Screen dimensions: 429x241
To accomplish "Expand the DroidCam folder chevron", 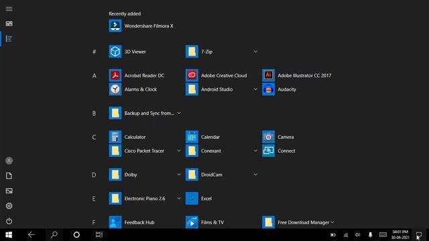I will pos(255,175).
